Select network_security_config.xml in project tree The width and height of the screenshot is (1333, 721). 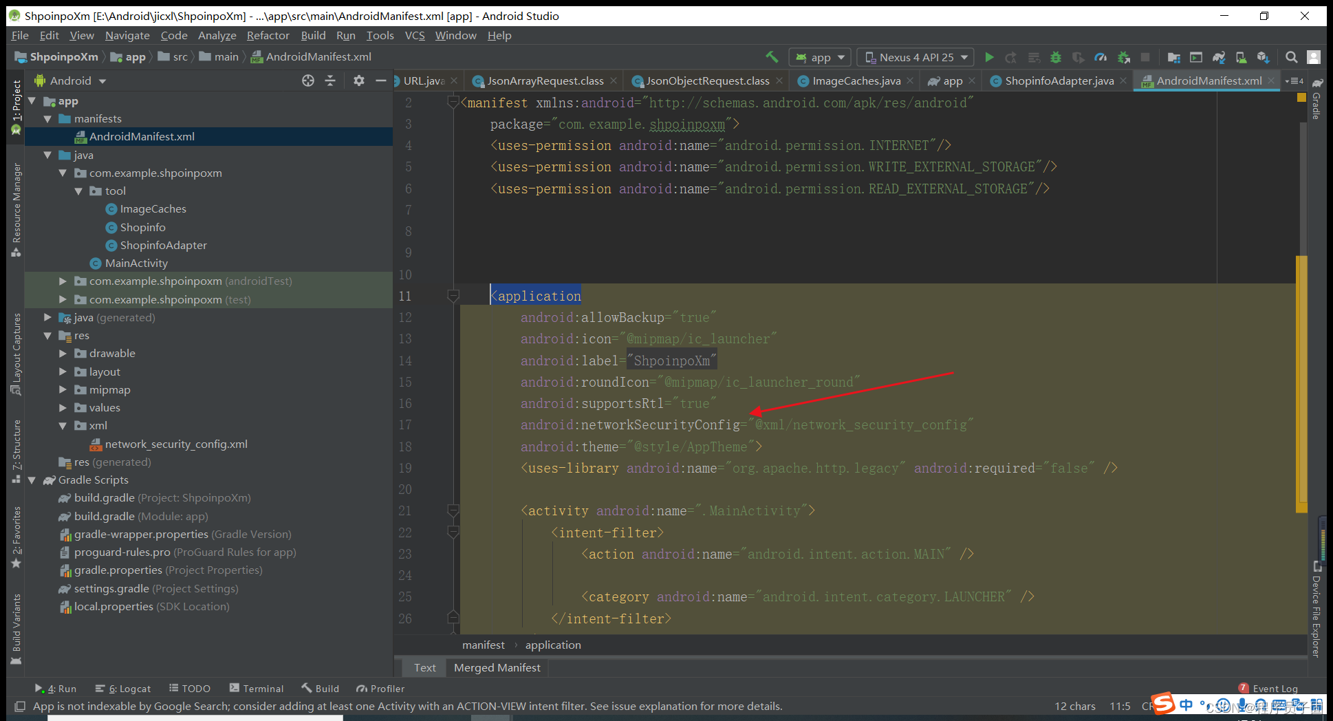(x=176, y=444)
